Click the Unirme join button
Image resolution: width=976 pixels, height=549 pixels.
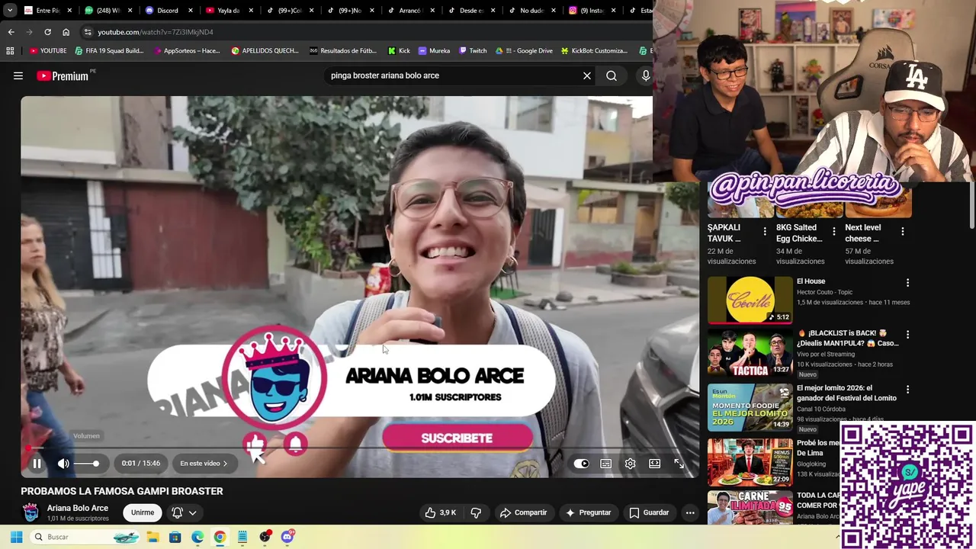click(143, 512)
